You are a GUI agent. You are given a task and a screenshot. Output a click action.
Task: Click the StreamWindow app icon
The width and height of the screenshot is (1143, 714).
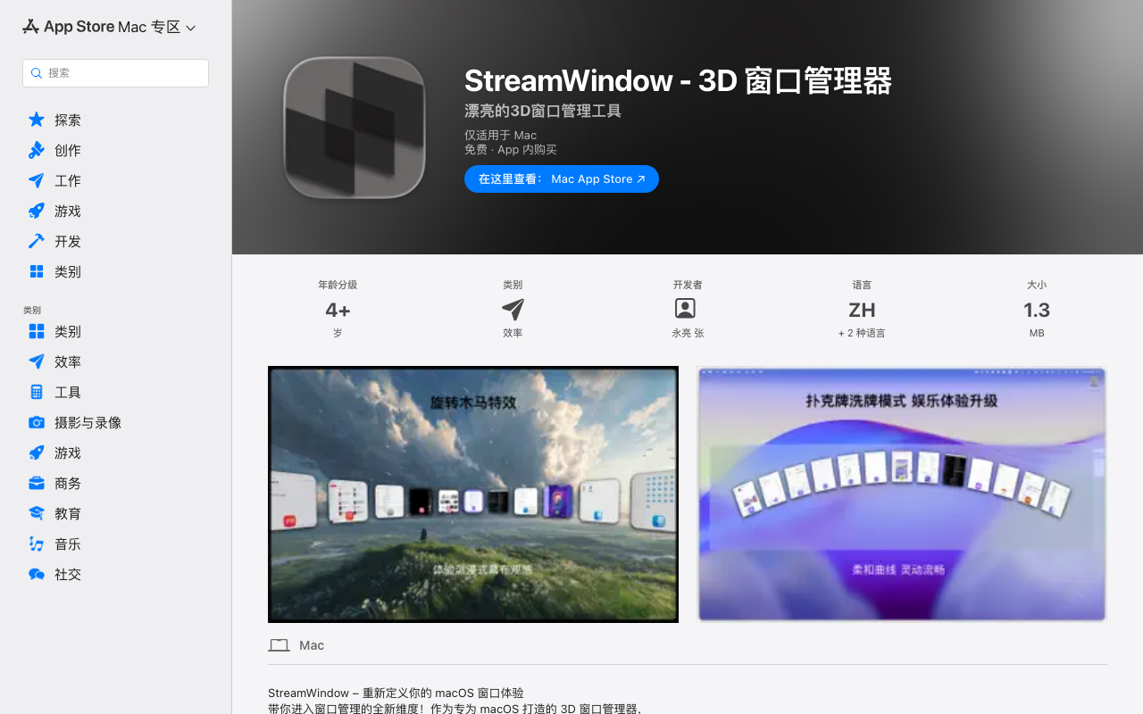coord(355,128)
